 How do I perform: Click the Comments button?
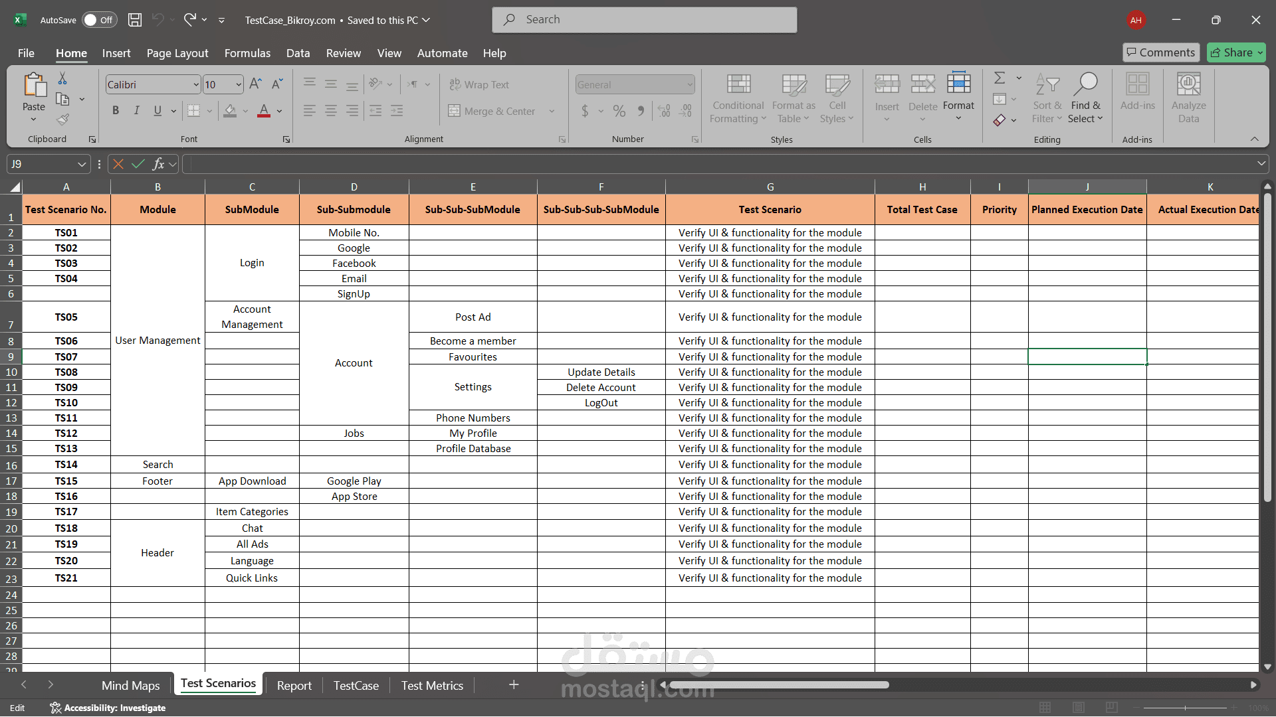click(1161, 52)
